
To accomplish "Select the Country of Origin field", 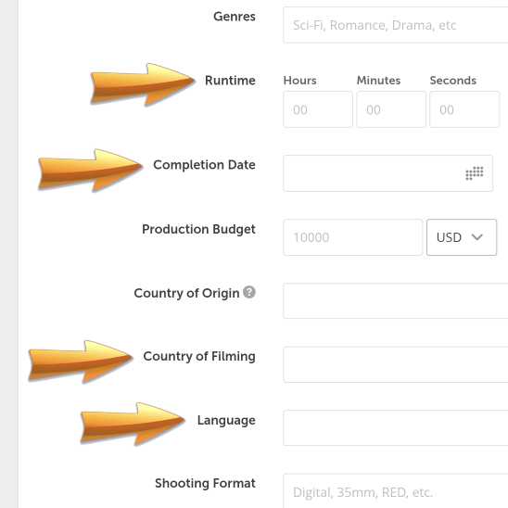I will 396,300.
